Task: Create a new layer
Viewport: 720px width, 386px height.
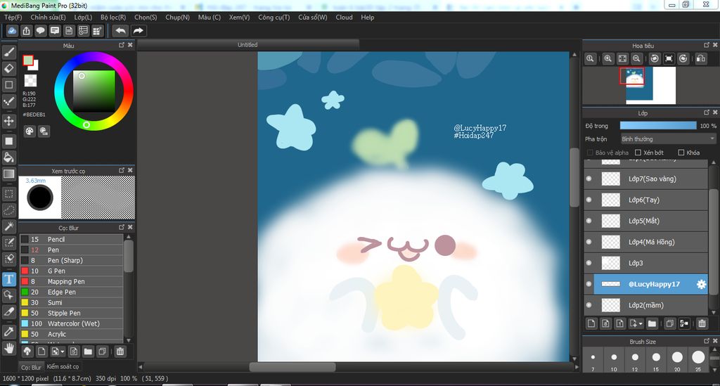Action: pos(591,323)
